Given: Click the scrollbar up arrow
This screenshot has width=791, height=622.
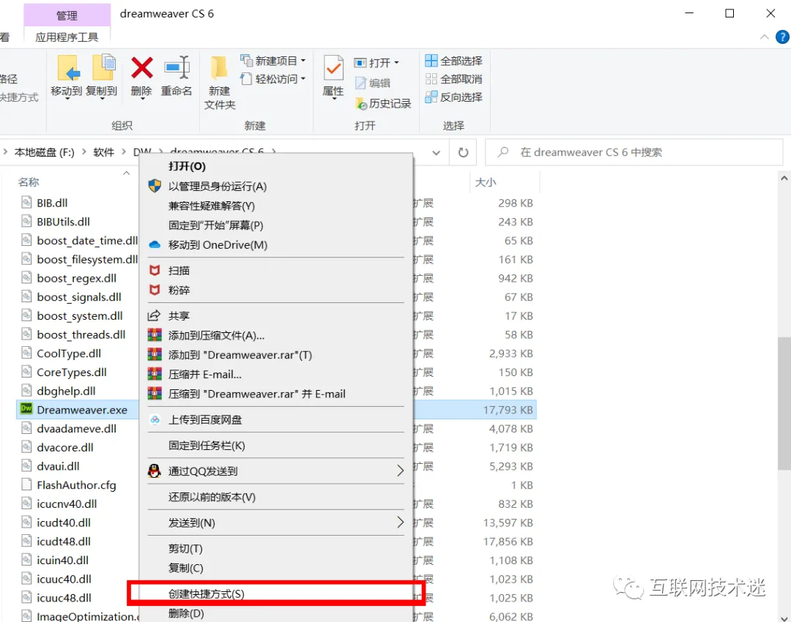Looking at the screenshot, I should point(784,178).
